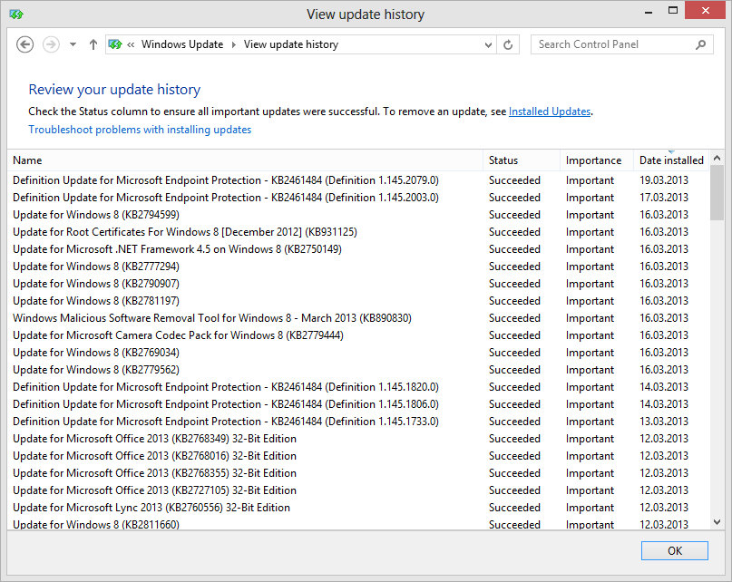Image resolution: width=732 pixels, height=582 pixels.
Task: Open Troubleshoot problems with installing updates
Action: (x=140, y=130)
